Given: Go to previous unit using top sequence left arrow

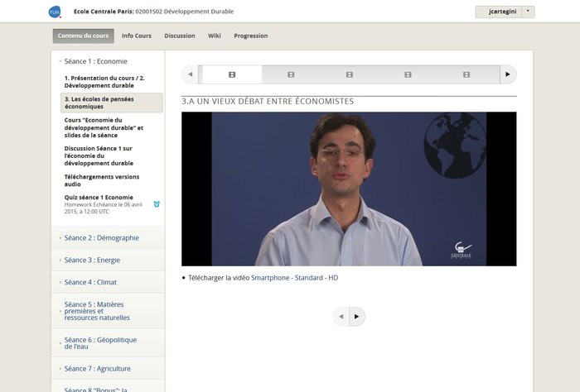Looking at the screenshot, I should [x=190, y=74].
